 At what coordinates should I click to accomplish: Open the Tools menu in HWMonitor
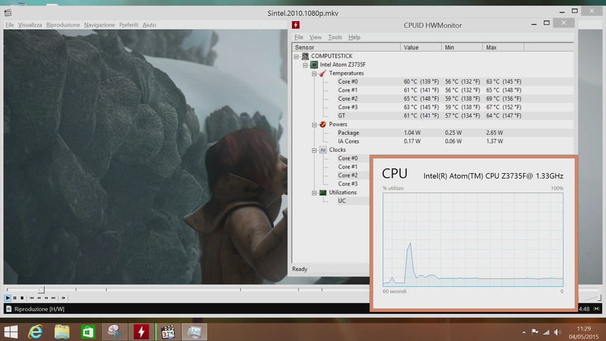[335, 37]
